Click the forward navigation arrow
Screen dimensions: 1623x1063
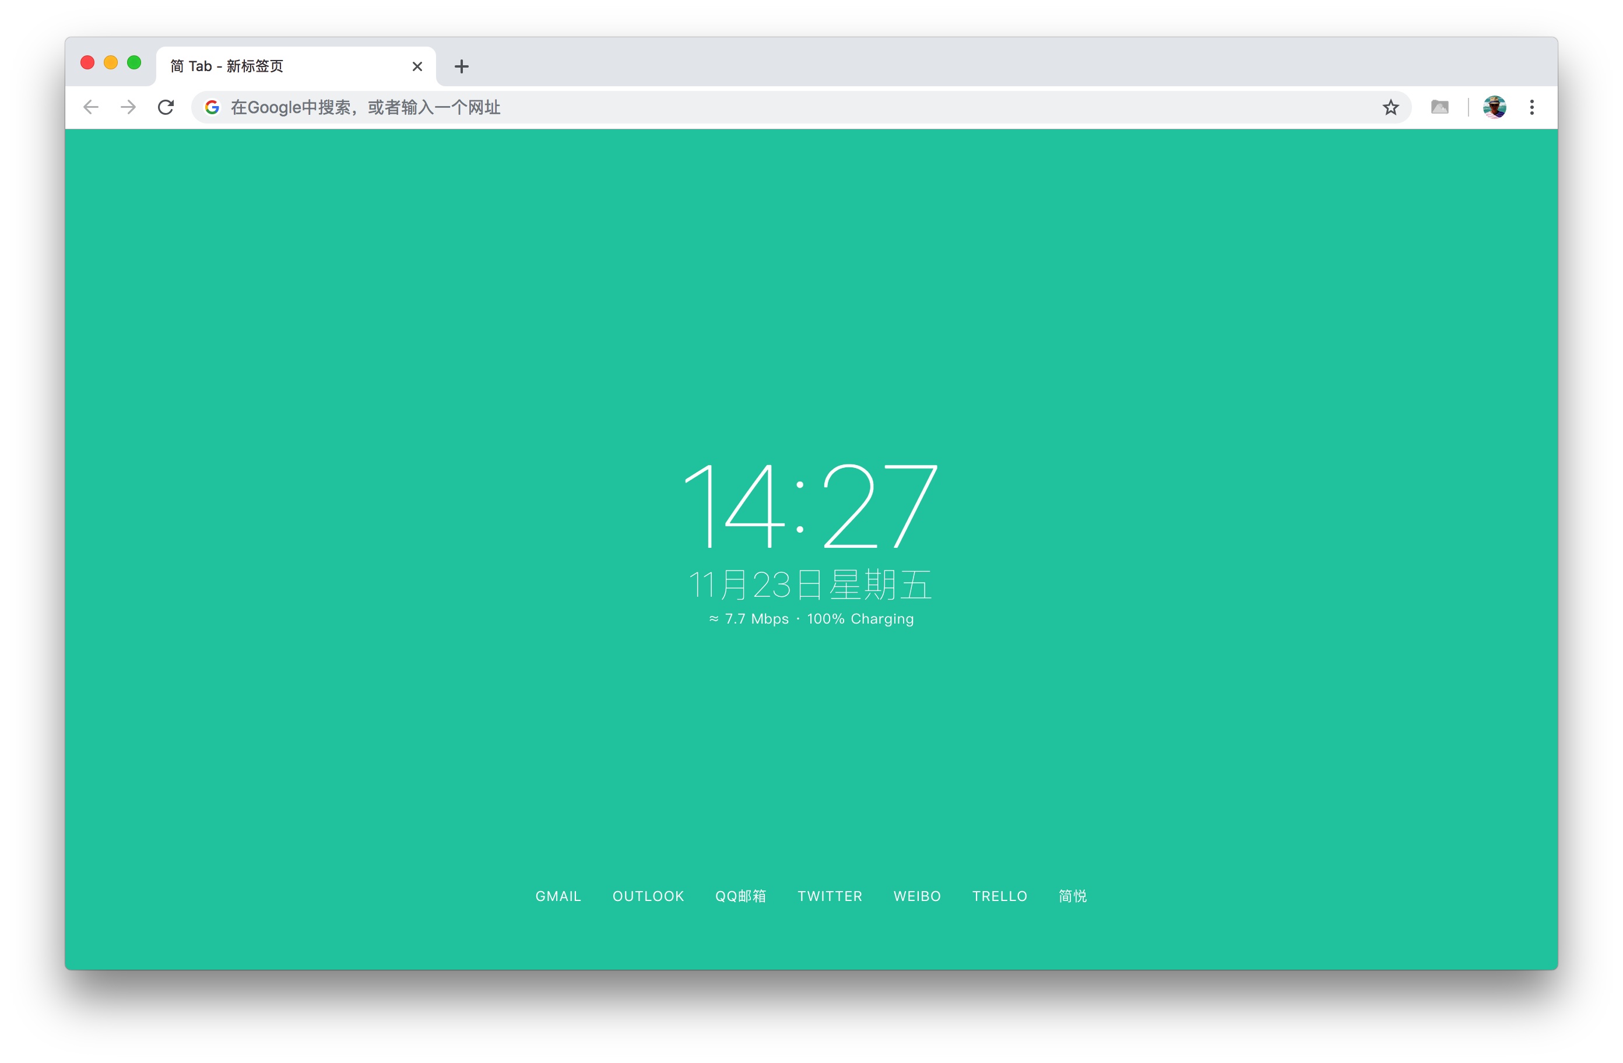pyautogui.click(x=128, y=107)
